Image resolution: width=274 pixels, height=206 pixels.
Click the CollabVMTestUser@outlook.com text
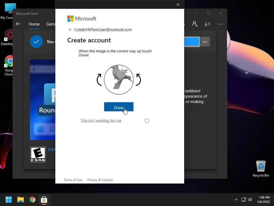(x=103, y=30)
